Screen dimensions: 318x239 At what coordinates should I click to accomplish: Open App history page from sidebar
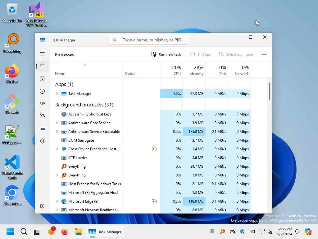tap(42, 91)
